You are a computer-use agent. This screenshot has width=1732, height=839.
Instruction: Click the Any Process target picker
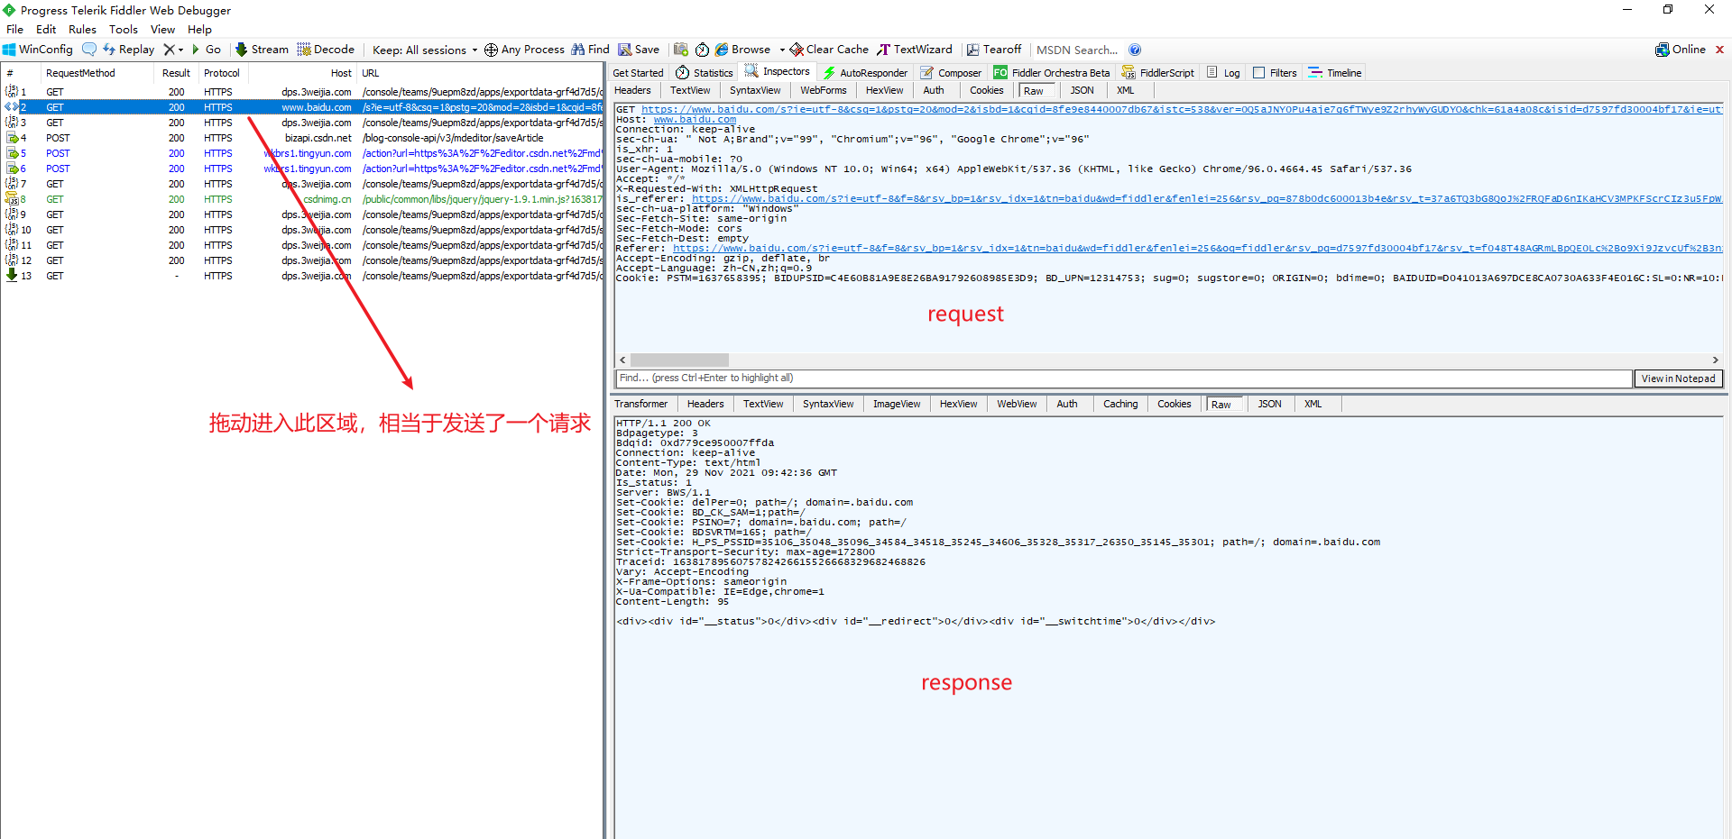(524, 50)
